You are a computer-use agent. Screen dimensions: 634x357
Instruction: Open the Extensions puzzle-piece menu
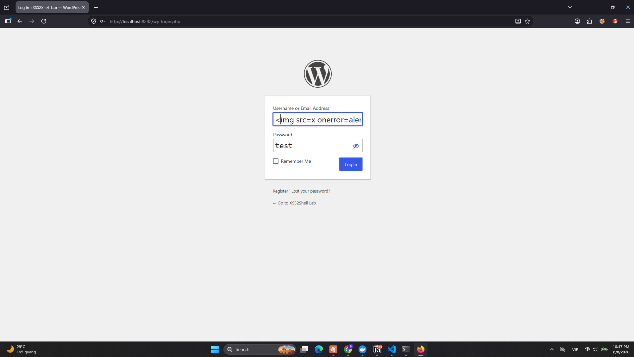[x=590, y=21]
